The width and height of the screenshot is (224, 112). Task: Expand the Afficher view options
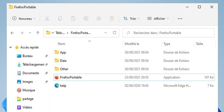point(158,19)
